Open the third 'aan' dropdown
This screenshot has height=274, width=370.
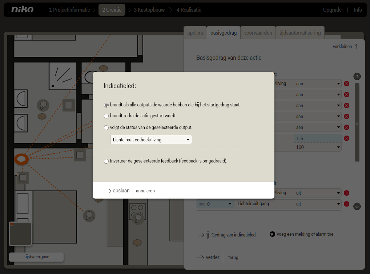[x=318, y=106]
